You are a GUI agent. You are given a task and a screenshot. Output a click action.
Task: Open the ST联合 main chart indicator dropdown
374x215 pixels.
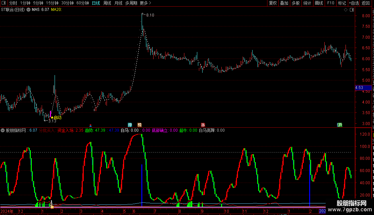[28, 10]
